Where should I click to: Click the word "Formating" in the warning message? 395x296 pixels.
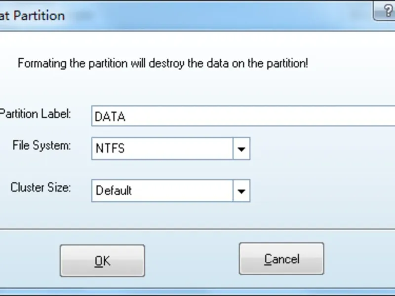click(x=41, y=63)
